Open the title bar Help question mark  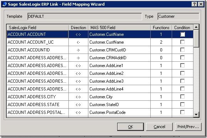(195, 4)
